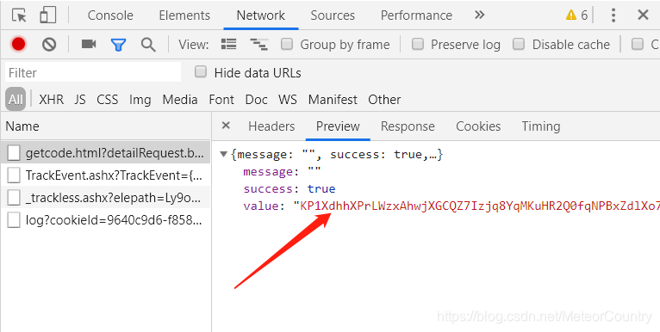The image size is (660, 332).
Task: Check Disable cache
Action: [519, 44]
